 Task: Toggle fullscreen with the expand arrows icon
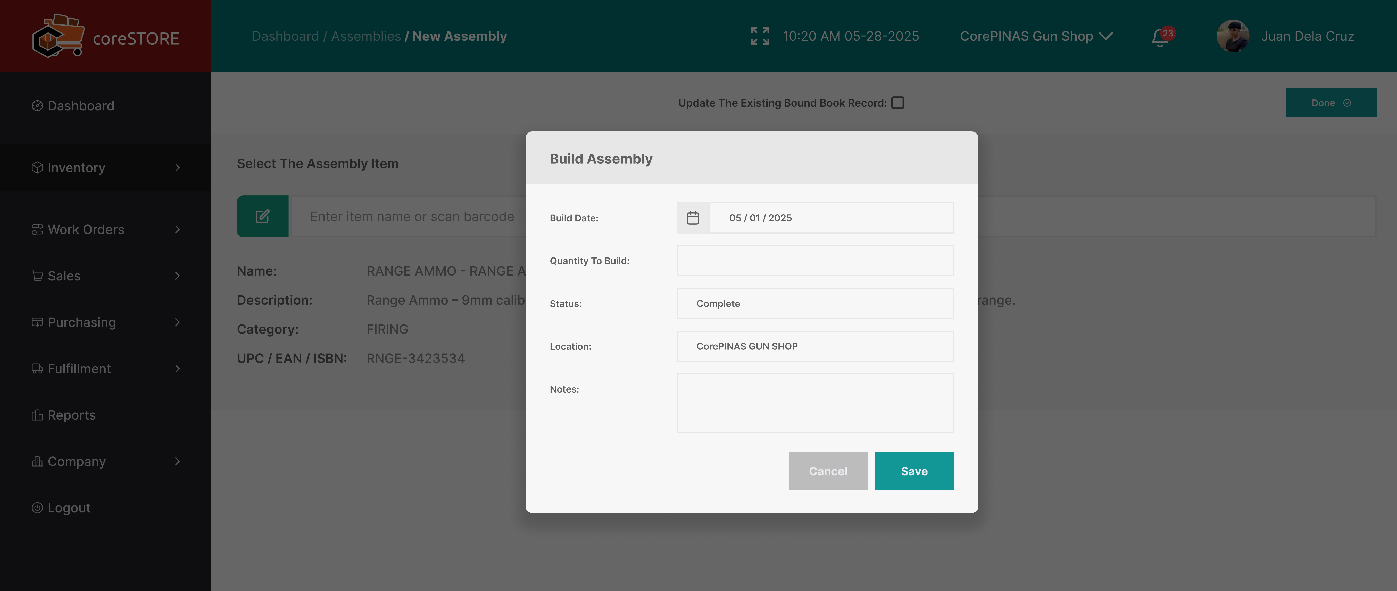760,36
